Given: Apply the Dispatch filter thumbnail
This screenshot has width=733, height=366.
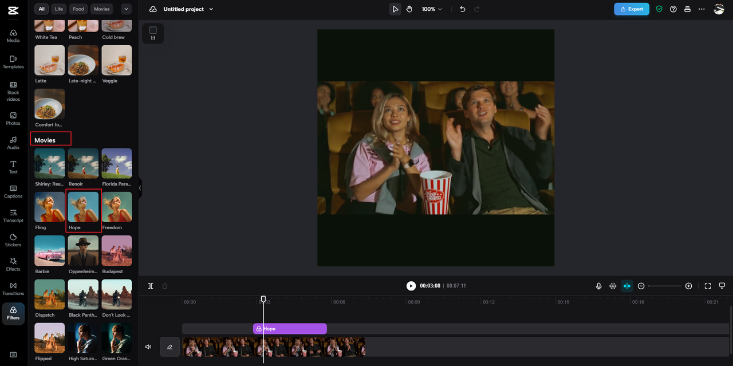Looking at the screenshot, I should point(50,294).
